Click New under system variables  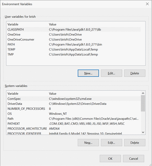[88, 143]
